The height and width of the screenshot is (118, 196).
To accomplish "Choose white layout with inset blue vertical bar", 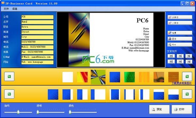I will coord(144,94).
